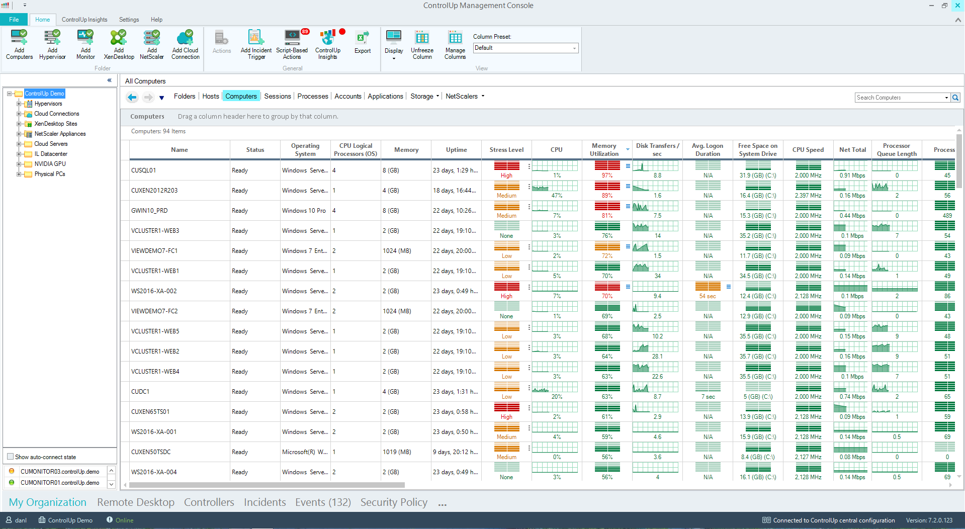The height and width of the screenshot is (529, 965).
Task: Switch to the Settings ribbon tab
Action: click(x=129, y=20)
